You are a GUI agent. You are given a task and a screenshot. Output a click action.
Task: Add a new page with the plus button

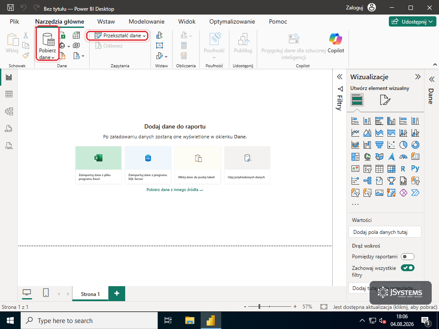click(117, 293)
